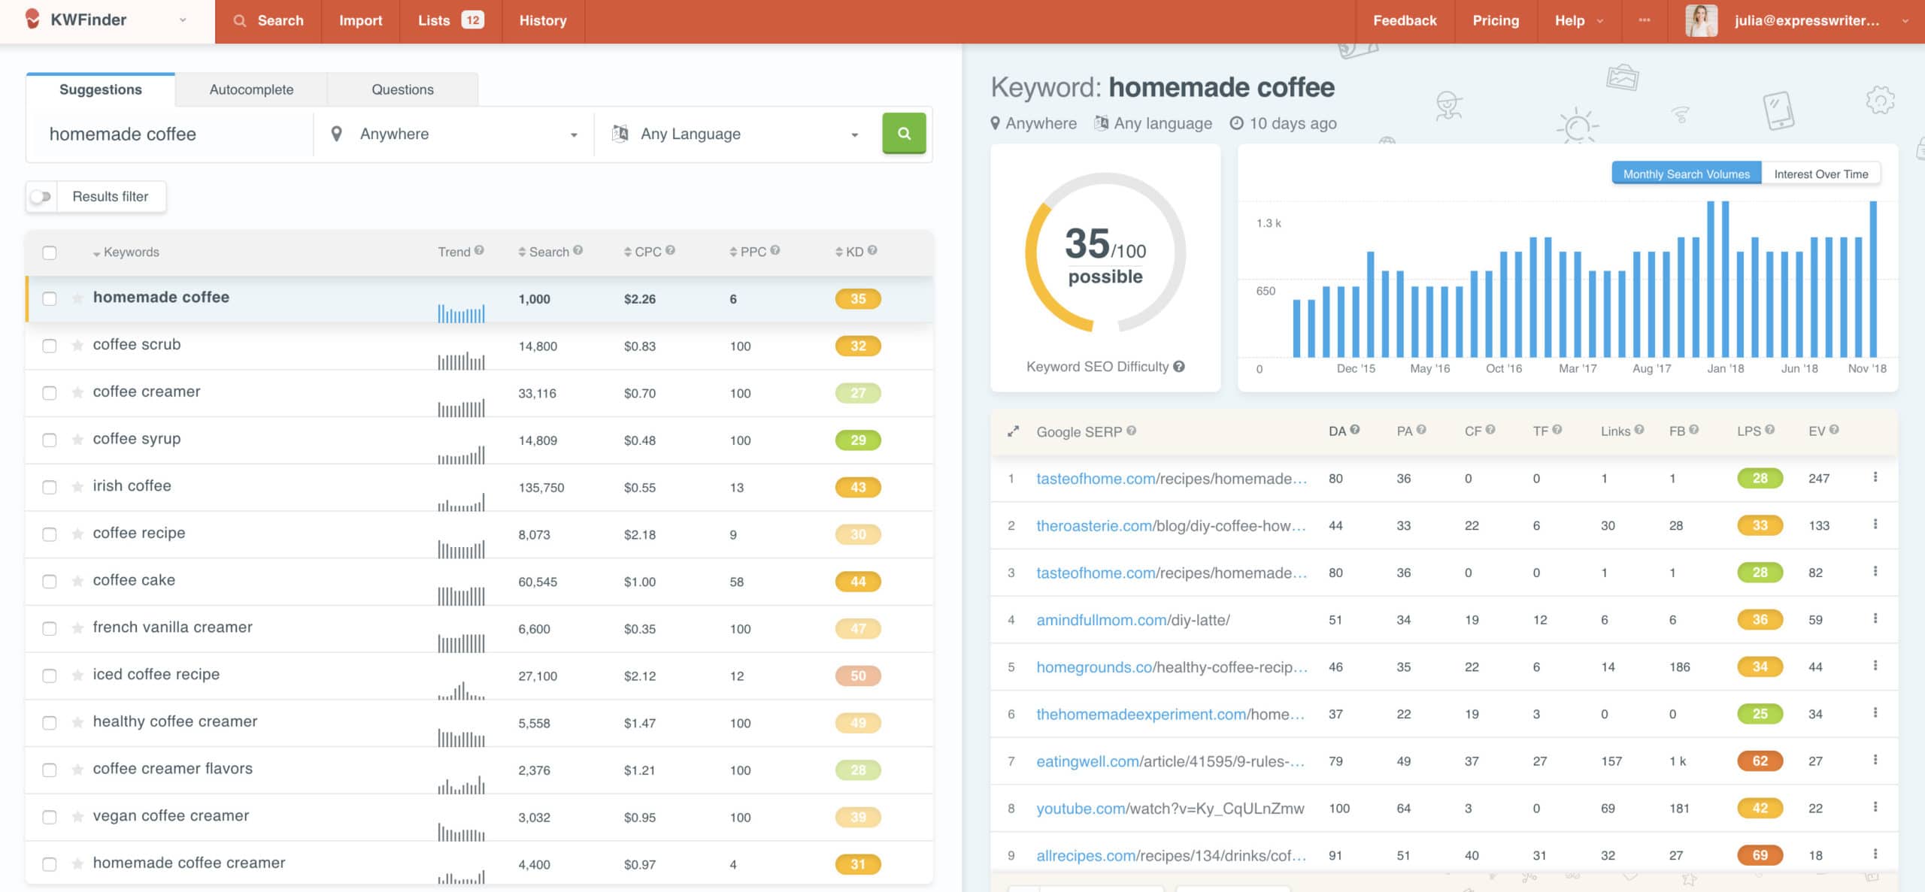
Task: Check the coffee recipe checkbox
Action: [x=50, y=534]
